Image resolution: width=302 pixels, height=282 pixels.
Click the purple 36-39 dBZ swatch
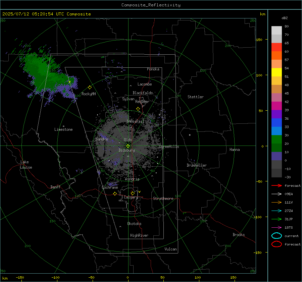276,114
